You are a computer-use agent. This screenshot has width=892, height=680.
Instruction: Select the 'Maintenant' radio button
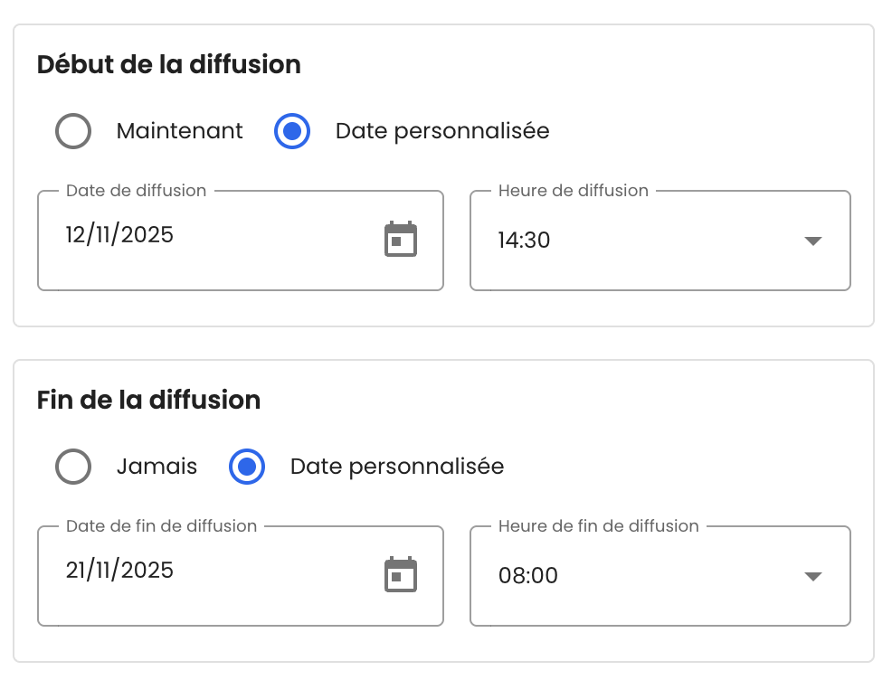click(x=73, y=131)
